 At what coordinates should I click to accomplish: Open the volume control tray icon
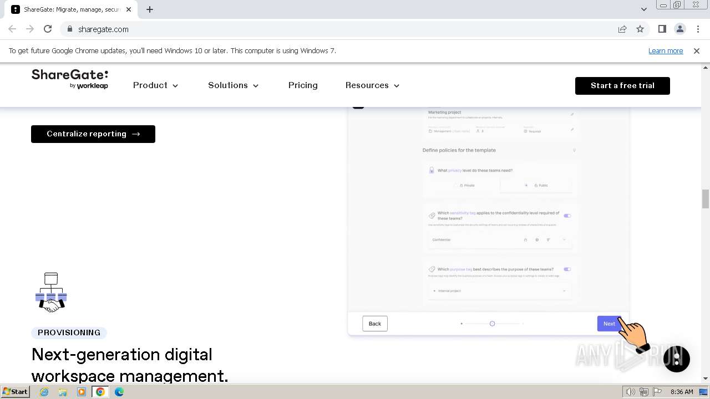[x=631, y=392]
